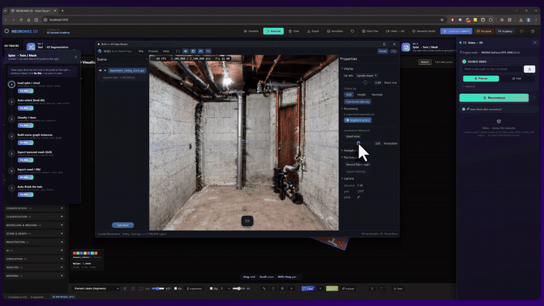The width and height of the screenshot is (544, 306).
Task: Open The Book link
Action: 484,31
